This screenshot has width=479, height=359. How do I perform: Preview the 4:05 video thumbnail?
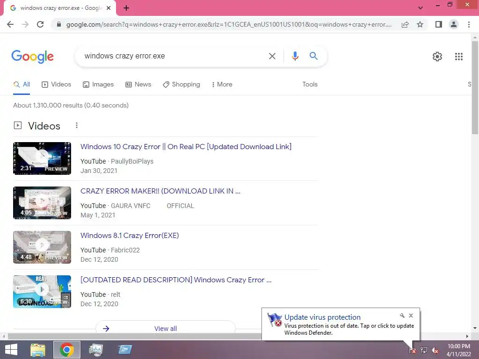tap(42, 203)
